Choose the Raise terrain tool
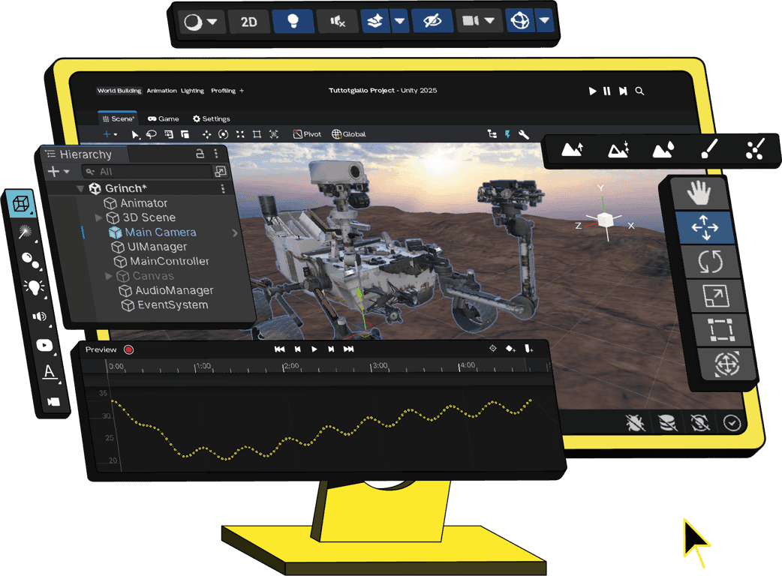 coord(573,149)
